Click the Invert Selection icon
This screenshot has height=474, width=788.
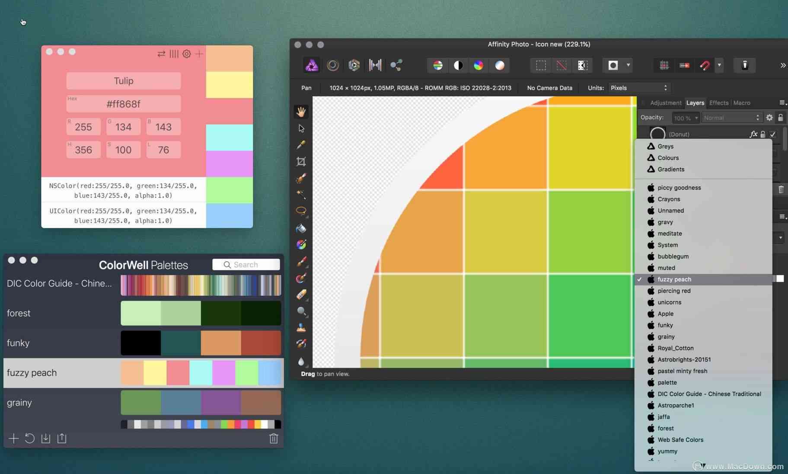[583, 65]
